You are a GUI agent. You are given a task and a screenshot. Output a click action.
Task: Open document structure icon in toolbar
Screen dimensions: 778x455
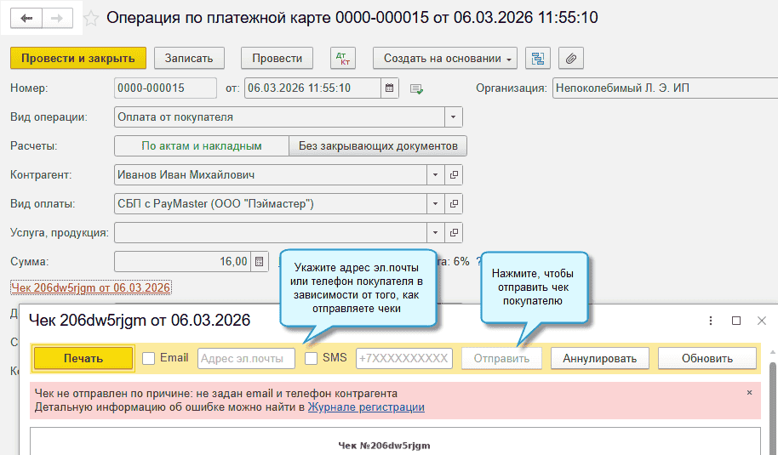pos(537,59)
